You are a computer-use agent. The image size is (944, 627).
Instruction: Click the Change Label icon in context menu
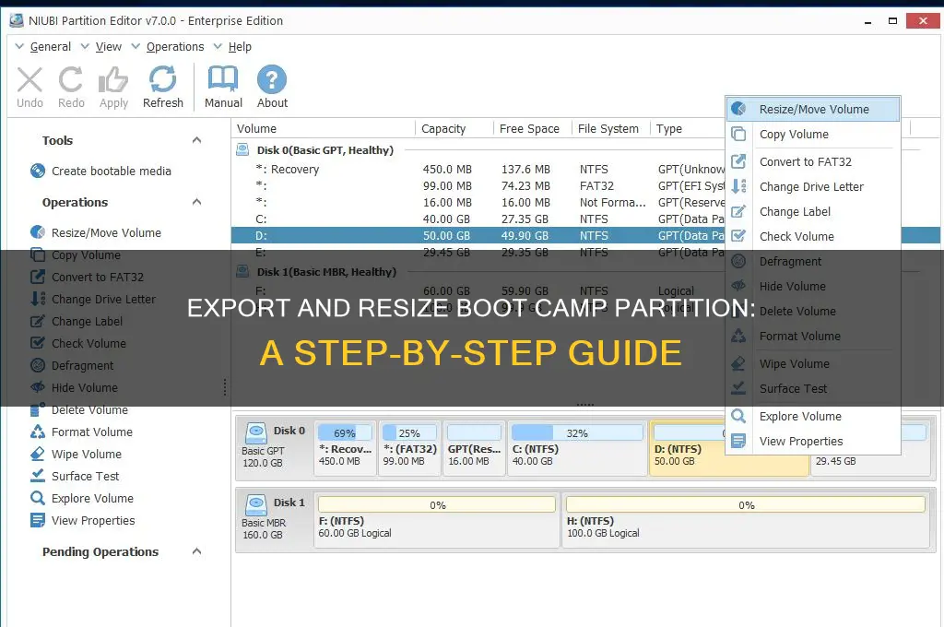(x=738, y=211)
